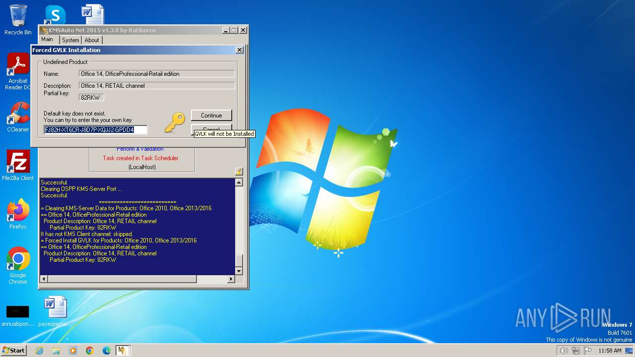
Task: Click the Show desktop button beside clock
Action: tap(629, 351)
